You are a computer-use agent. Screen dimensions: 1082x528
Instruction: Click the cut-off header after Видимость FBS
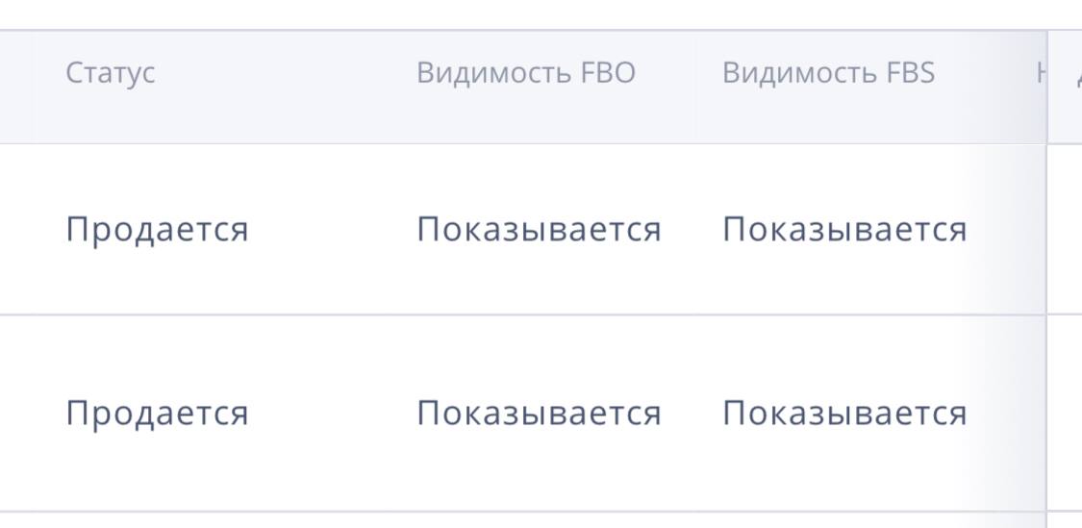[x=1040, y=73]
